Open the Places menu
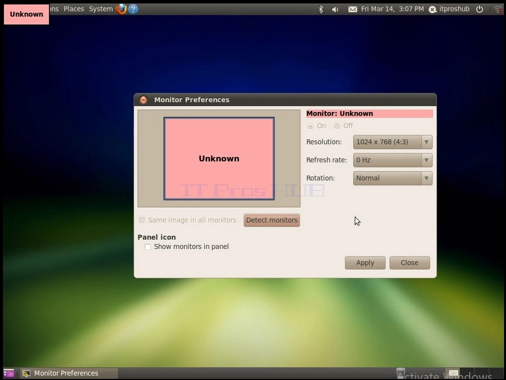Viewport: 506px width, 380px height. pos(73,9)
